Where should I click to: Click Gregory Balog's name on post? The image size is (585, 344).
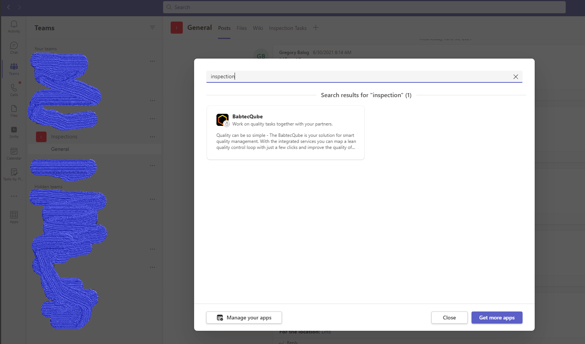click(294, 53)
